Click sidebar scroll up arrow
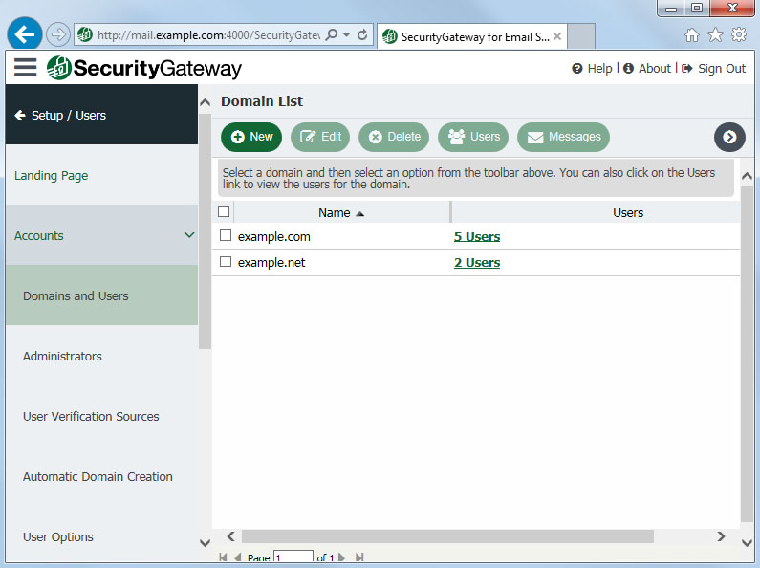 pos(205,102)
